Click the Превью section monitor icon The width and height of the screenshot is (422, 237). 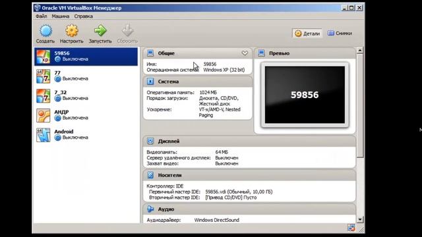(x=261, y=53)
